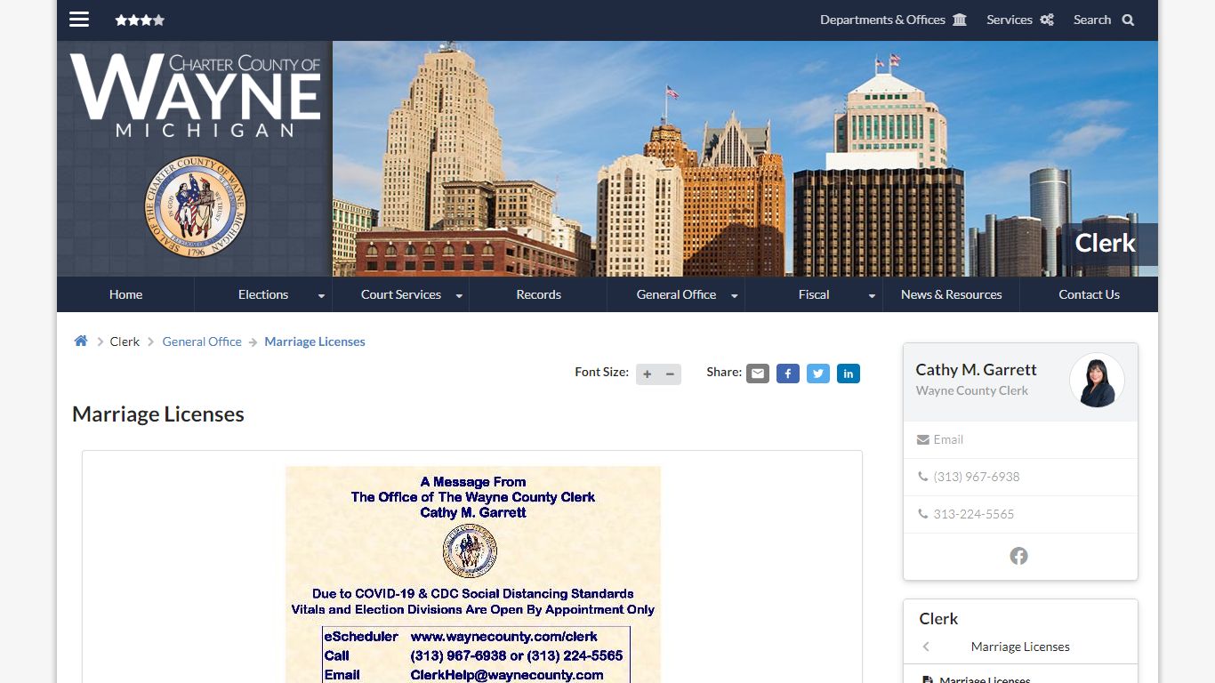Open the Elections nav item
1215x683 pixels.
tap(263, 294)
